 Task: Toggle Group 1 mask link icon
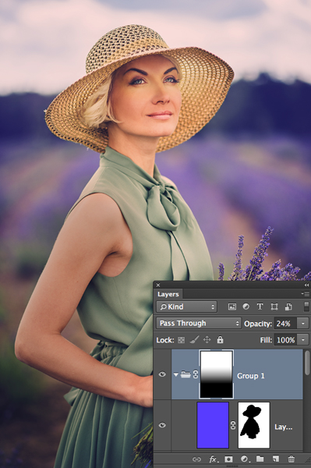coord(196,374)
